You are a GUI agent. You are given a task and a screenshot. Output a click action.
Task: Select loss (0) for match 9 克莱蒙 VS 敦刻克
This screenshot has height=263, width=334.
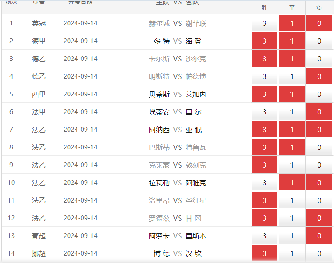[319, 165]
